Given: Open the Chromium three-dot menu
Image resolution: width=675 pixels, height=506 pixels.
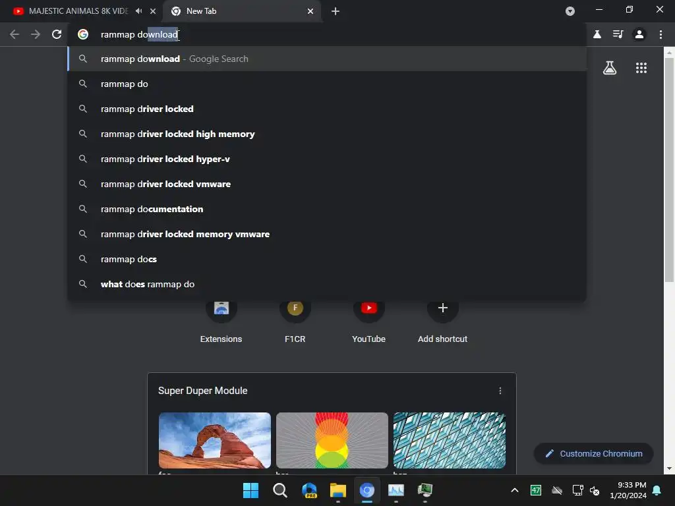Looking at the screenshot, I should tap(660, 34).
